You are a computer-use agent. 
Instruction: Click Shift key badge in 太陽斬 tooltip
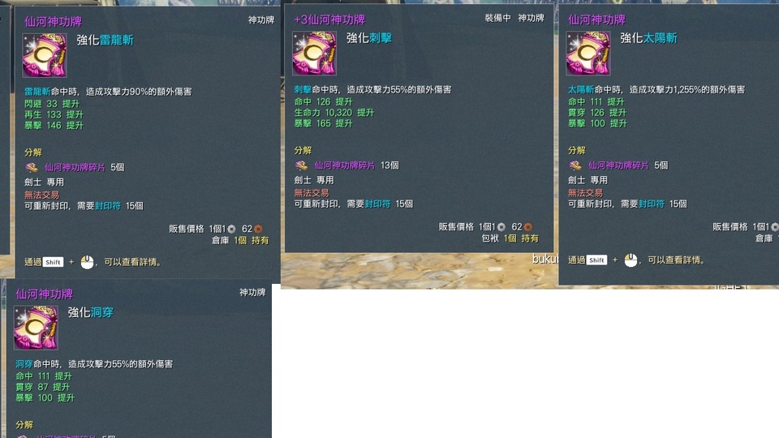pyautogui.click(x=596, y=260)
